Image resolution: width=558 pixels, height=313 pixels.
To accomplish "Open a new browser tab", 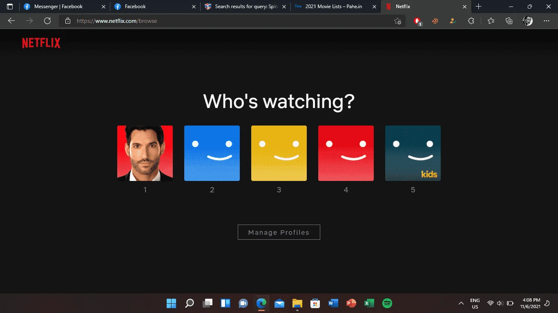I will click(x=479, y=7).
